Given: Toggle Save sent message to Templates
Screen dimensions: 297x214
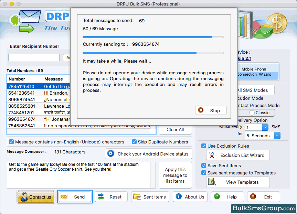Looking at the screenshot, I should [x=204, y=173].
